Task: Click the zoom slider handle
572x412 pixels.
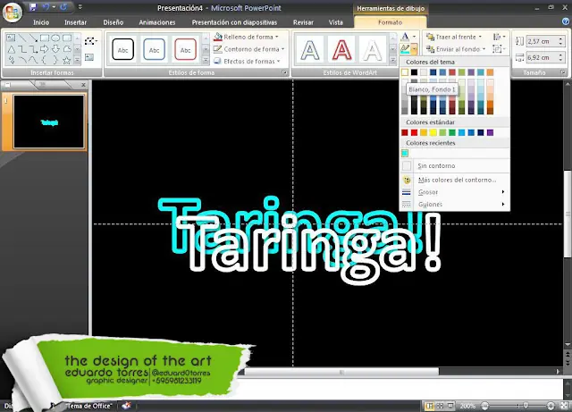Action: tap(526, 406)
